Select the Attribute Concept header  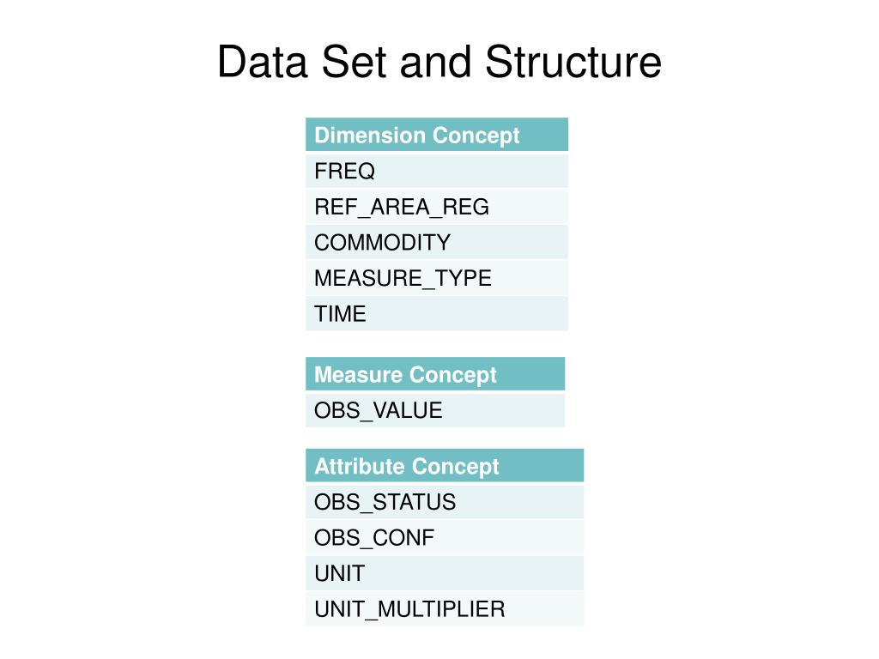click(x=445, y=465)
